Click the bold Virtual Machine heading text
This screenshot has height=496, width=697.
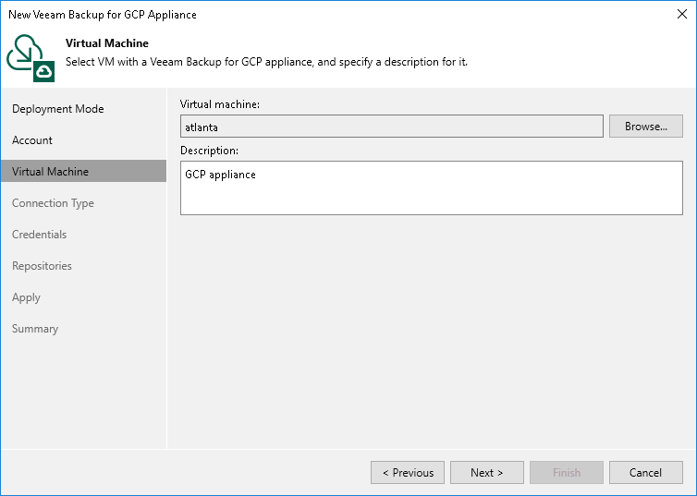click(107, 43)
